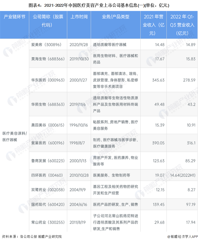Click 2021 revenue value 139.45
This screenshot has width=198, height=242.
[x=159, y=204]
